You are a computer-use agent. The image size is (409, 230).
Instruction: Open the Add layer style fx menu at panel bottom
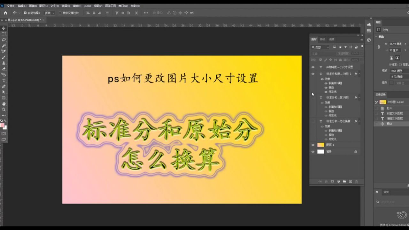tap(326, 181)
